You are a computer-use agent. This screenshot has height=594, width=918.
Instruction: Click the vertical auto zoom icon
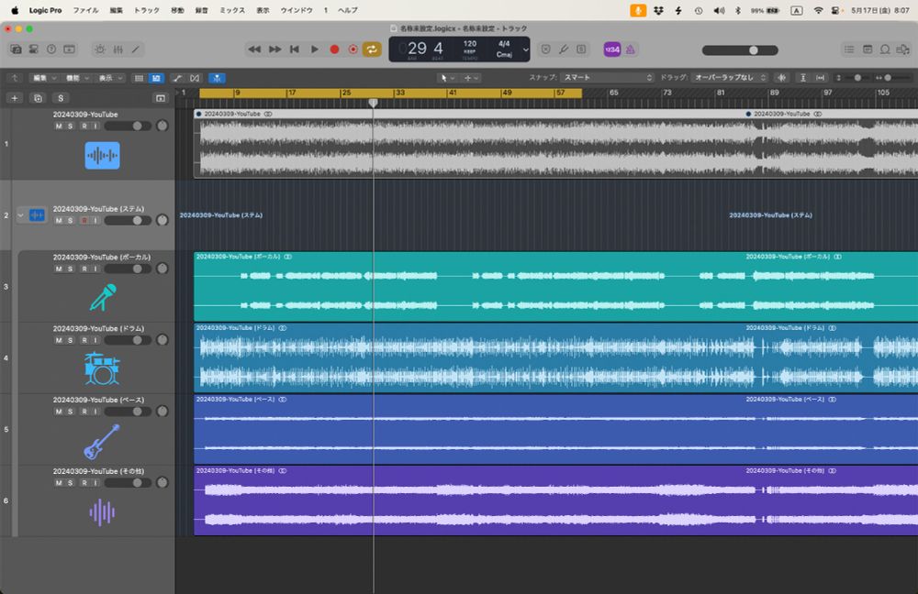pos(803,78)
